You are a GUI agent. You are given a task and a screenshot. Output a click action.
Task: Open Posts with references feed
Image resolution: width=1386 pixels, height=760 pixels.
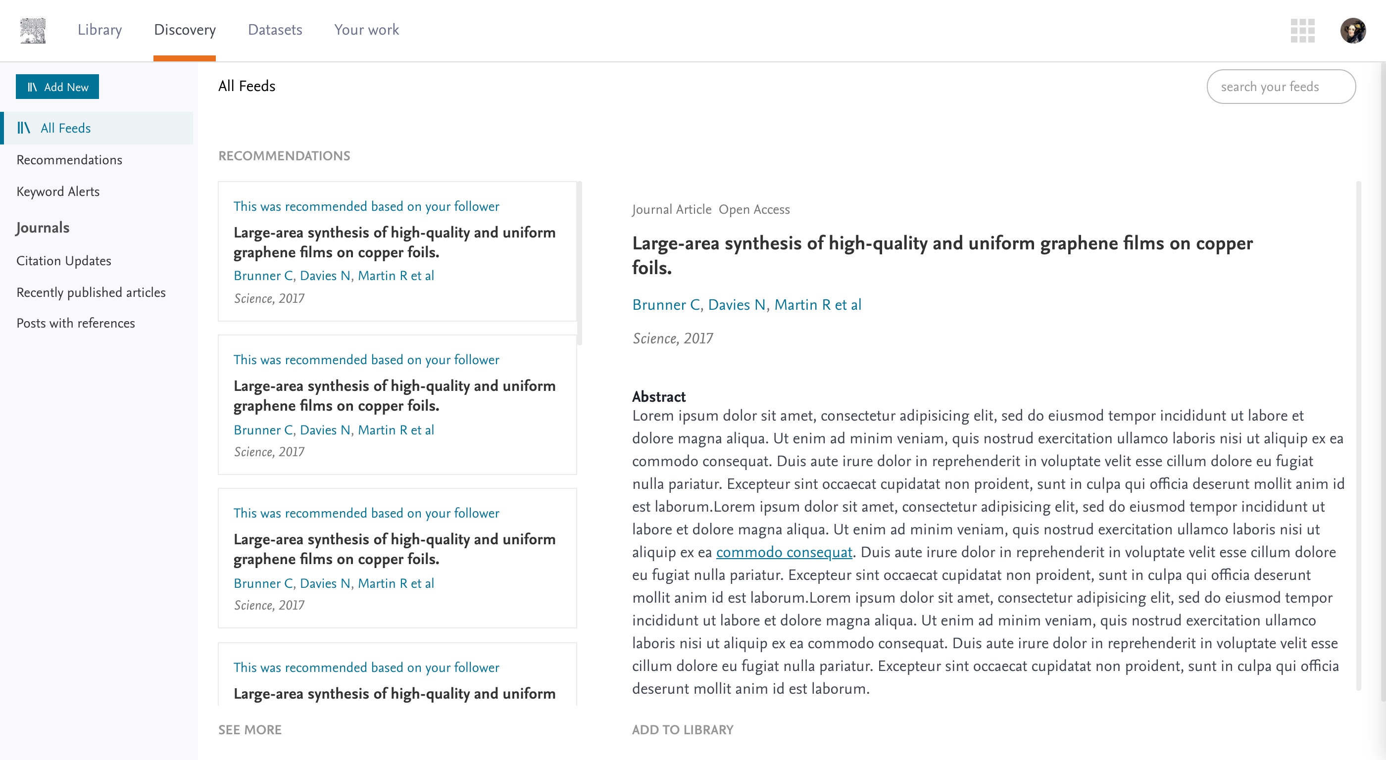pyautogui.click(x=75, y=323)
